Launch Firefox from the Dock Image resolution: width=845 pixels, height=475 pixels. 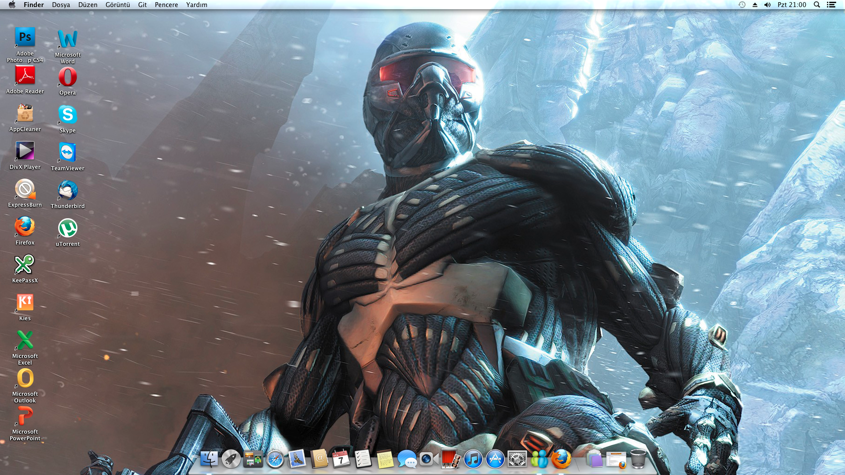[x=561, y=459]
